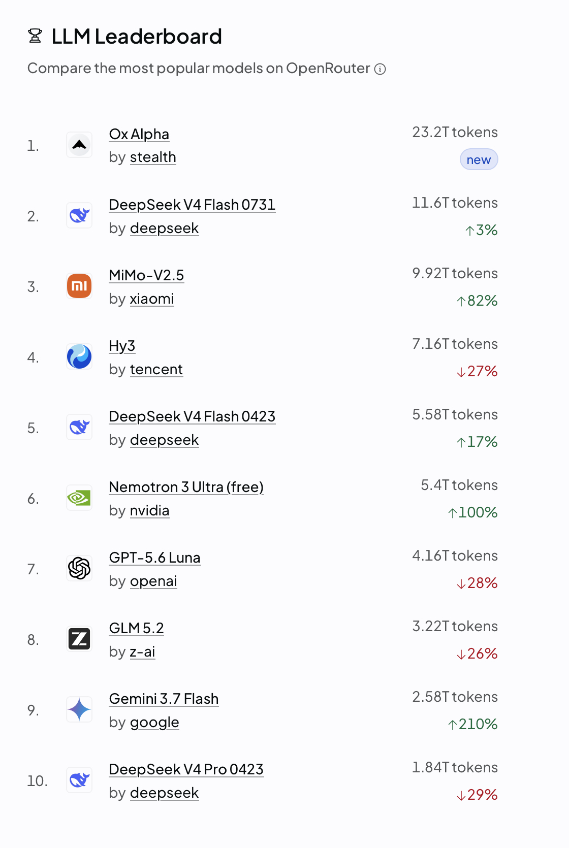Viewport: 569px width, 848px height.
Task: Visit the tencent author link
Action: click(x=156, y=369)
